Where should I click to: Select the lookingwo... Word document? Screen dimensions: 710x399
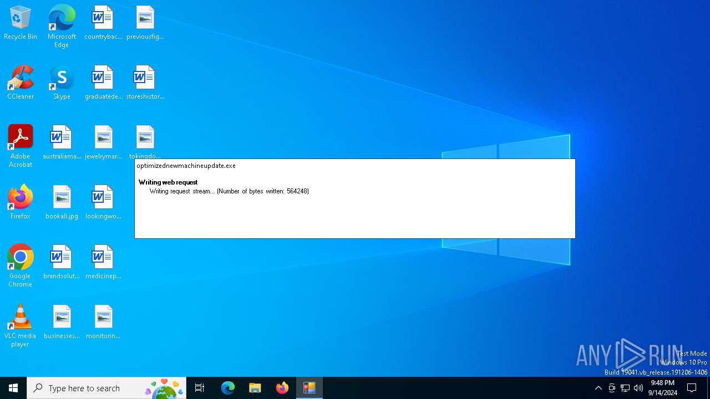click(x=103, y=203)
